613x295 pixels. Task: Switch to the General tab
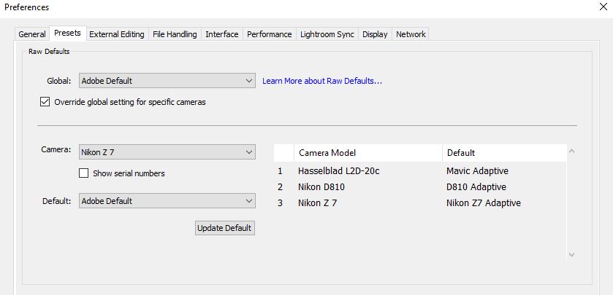32,34
